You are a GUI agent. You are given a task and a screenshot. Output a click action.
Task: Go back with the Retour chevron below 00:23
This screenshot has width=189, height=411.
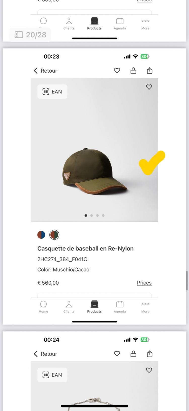point(36,71)
